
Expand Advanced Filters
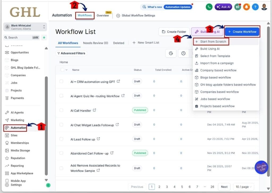click(71, 53)
